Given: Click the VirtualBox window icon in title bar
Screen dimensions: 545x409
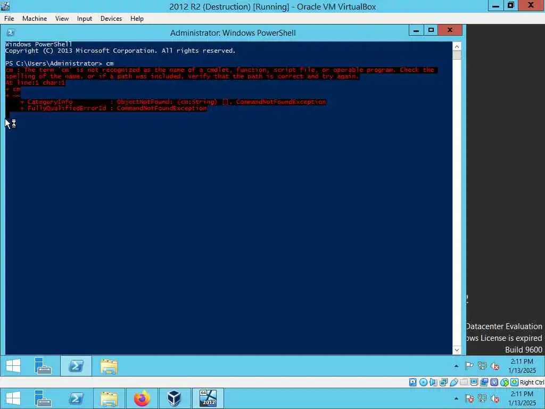Looking at the screenshot, I should (x=5, y=5).
